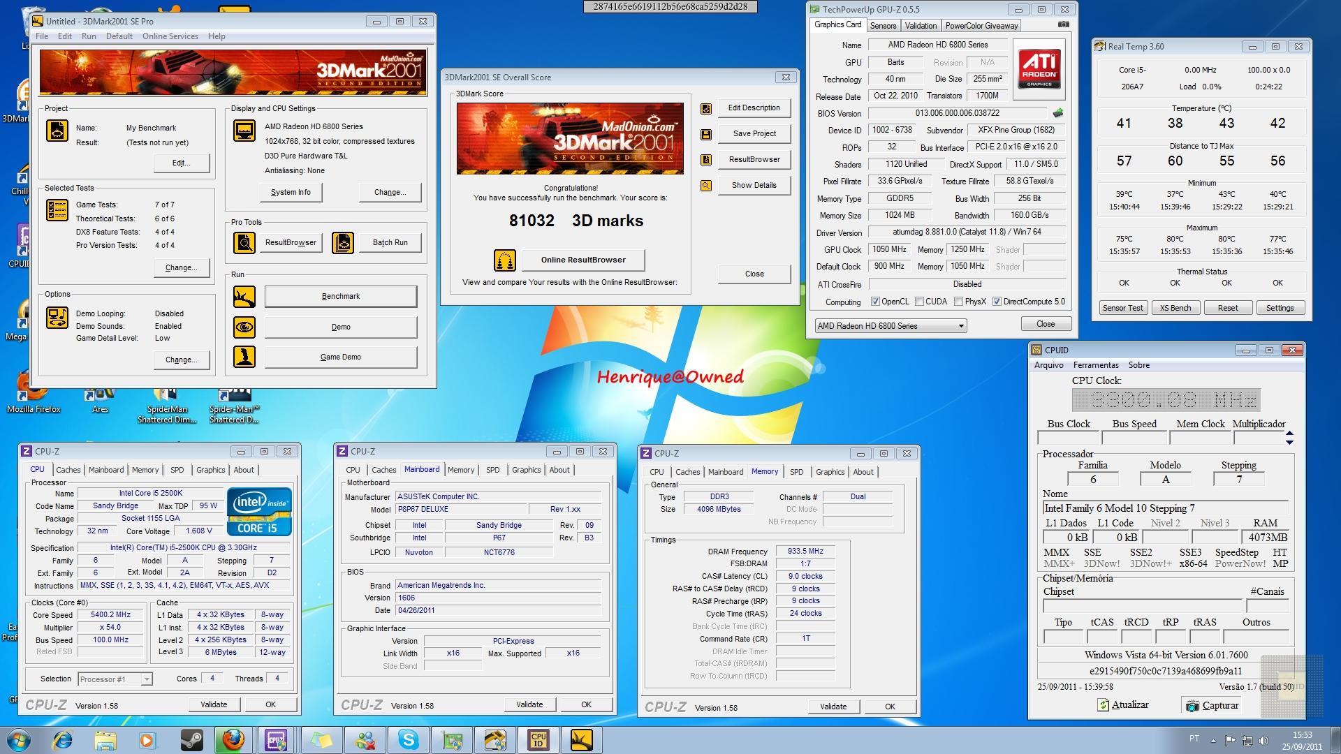Toggle the DirectCompute 5.0 checkbox
The height and width of the screenshot is (754, 1341).
(997, 302)
